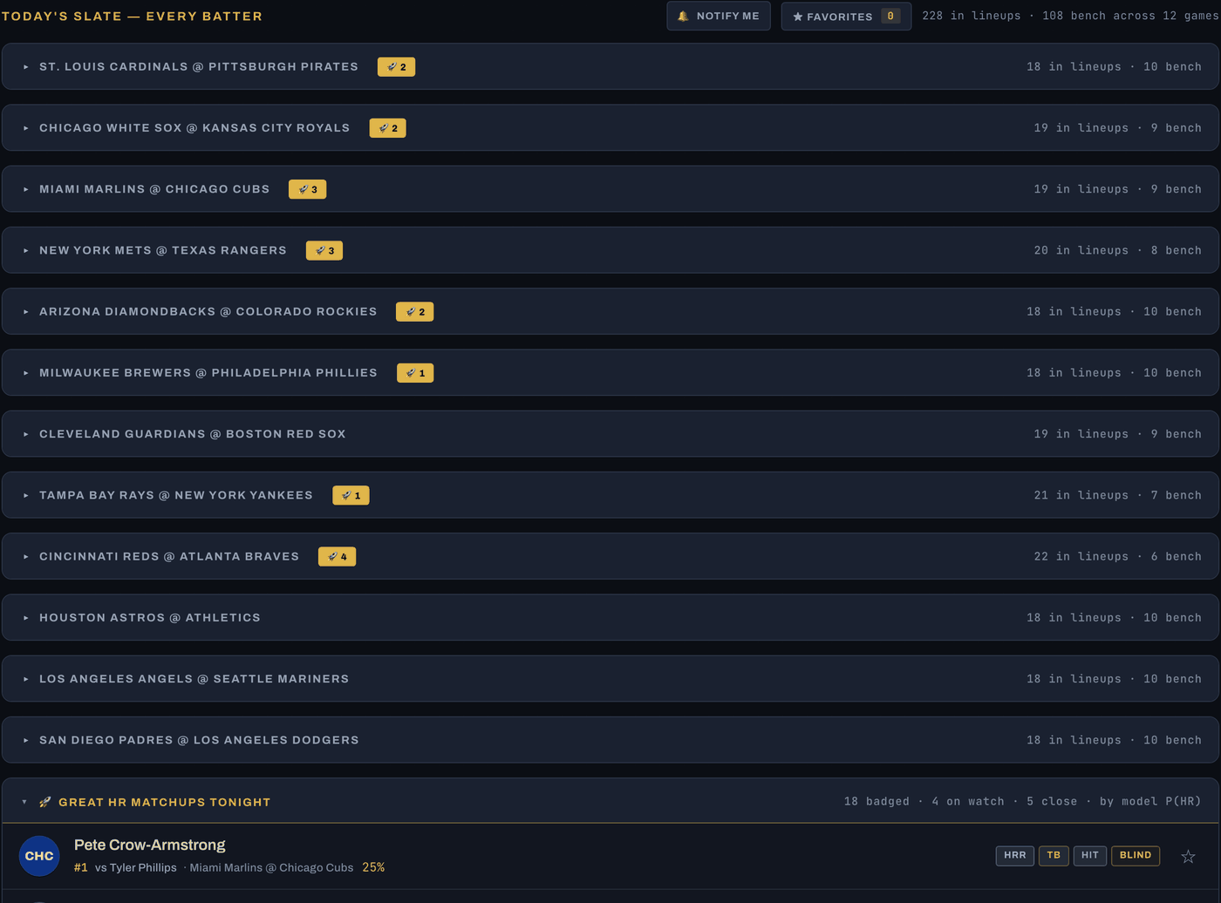Expand Houston Astros @ Athletics game

tap(610, 617)
